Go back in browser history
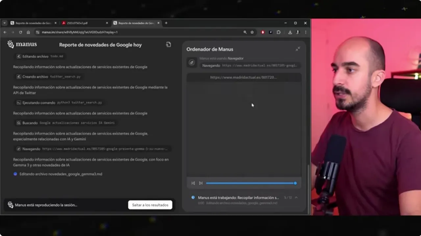421x236 pixels. point(5,32)
